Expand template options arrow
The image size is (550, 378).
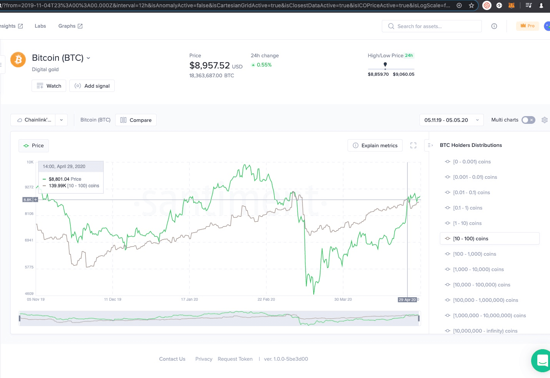point(61,120)
